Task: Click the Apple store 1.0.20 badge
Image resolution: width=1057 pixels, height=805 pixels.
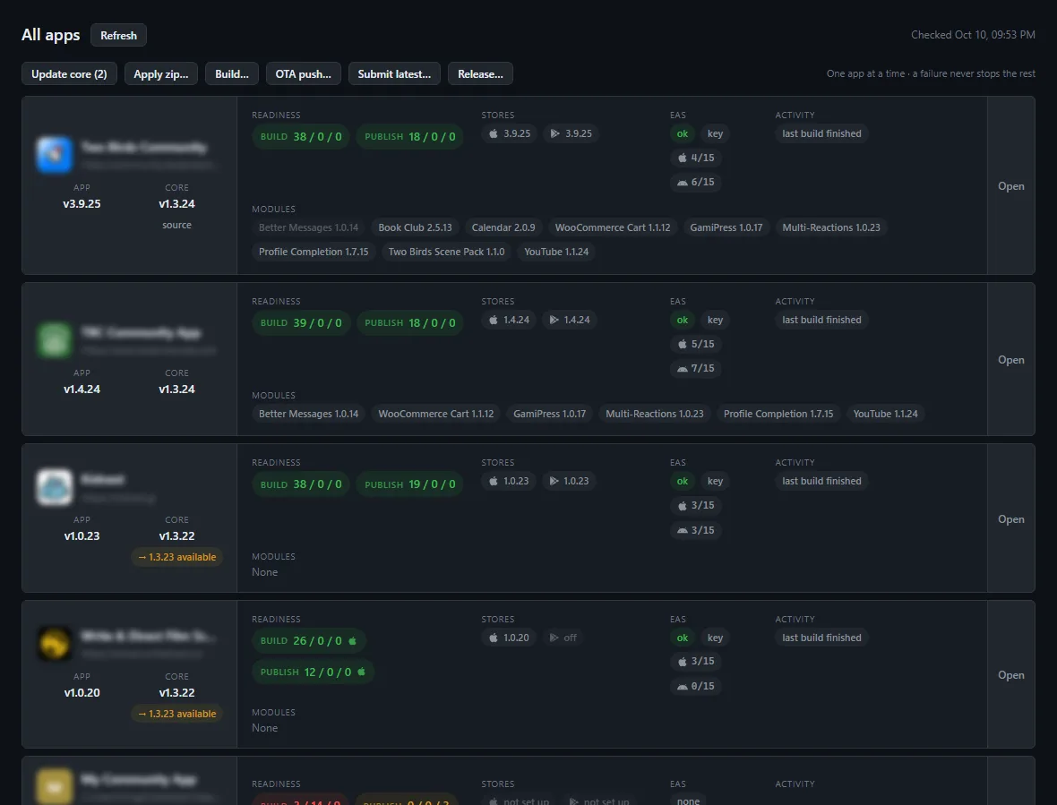Action: click(x=508, y=638)
